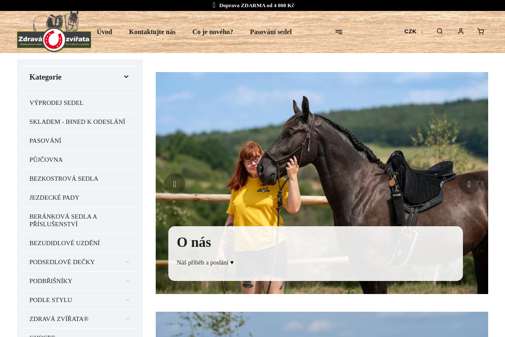Click the Zdravá zvířata logo
The image size is (505, 337).
click(x=54, y=32)
